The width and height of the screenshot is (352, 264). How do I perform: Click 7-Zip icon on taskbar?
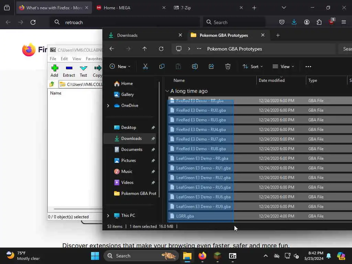point(233,256)
